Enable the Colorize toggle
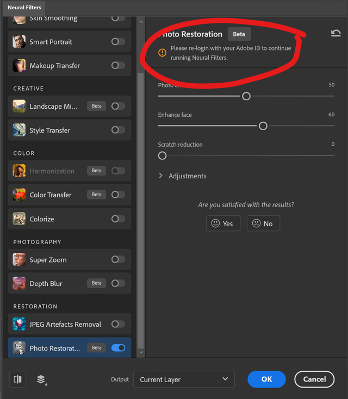Viewport: 348px width, 399px height. pos(118,219)
